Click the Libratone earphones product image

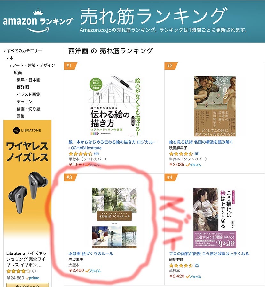click(x=28, y=192)
